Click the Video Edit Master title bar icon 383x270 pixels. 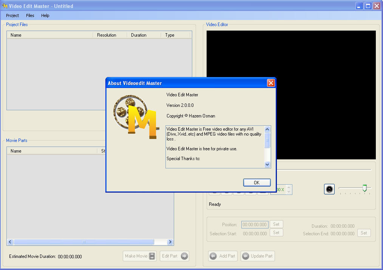pos(5,6)
